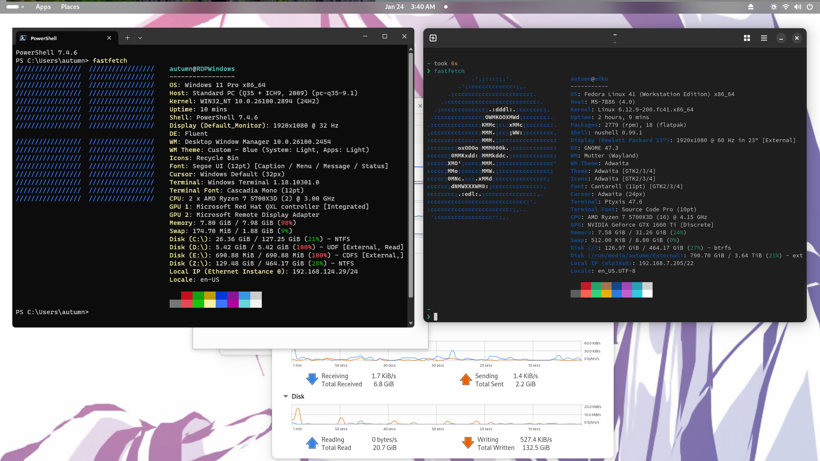The width and height of the screenshot is (820, 461).
Task: Click 'Memory: 7.80 GiB / 7.98 GiB' line
Action: [233, 223]
